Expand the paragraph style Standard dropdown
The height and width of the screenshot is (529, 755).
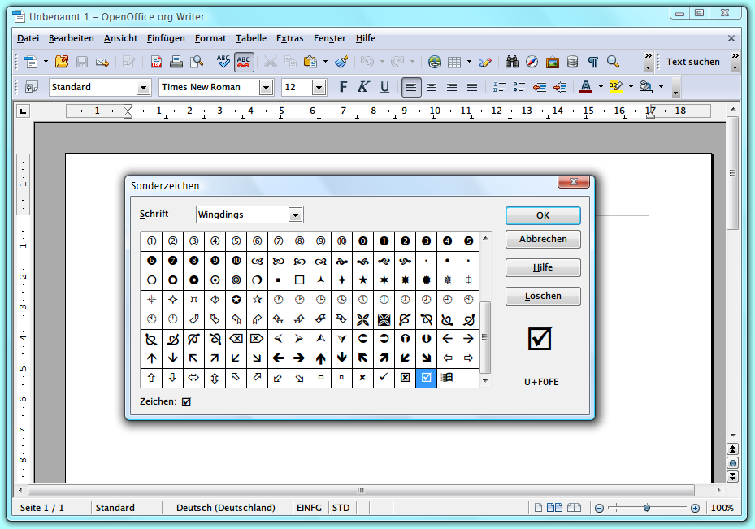pyautogui.click(x=143, y=88)
